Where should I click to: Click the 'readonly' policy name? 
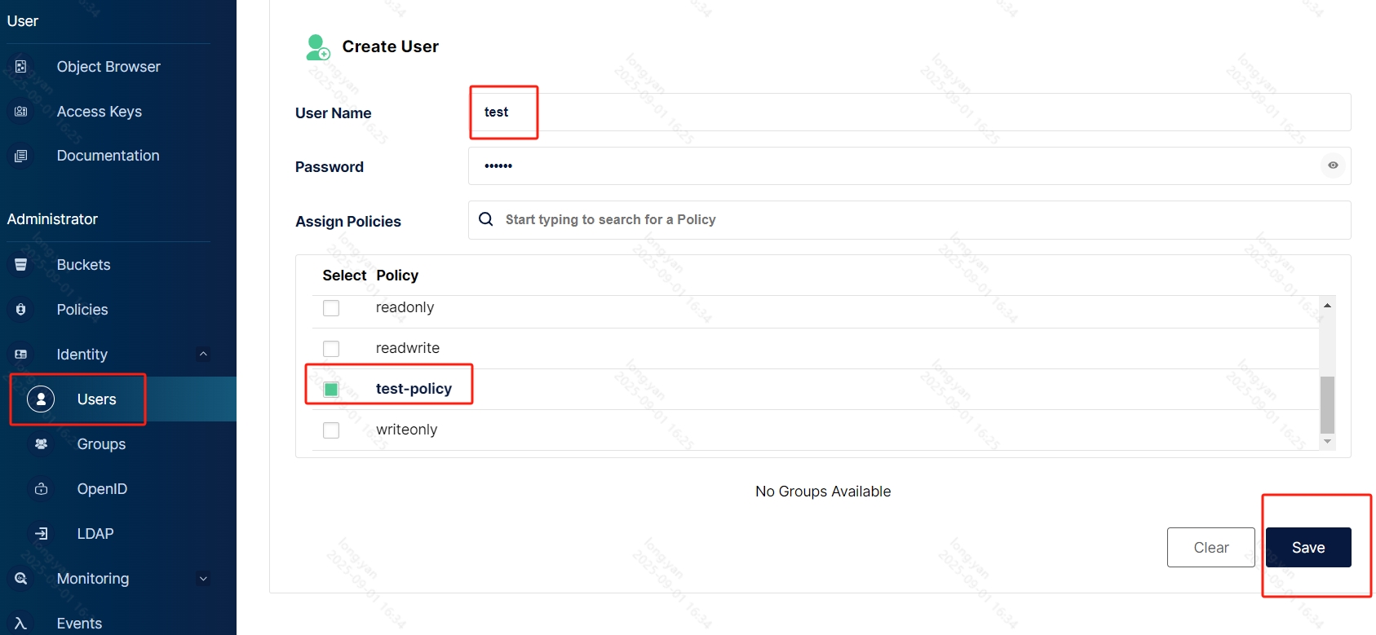coord(405,307)
